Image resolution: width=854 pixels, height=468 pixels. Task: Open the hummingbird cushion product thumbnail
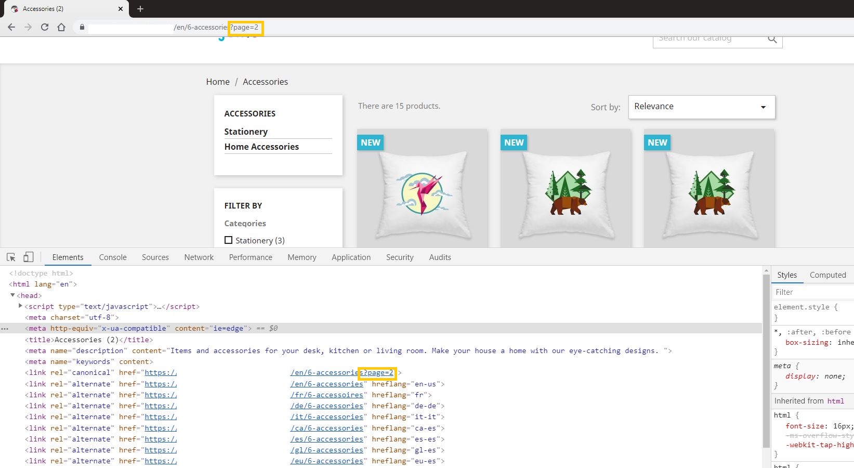point(422,188)
